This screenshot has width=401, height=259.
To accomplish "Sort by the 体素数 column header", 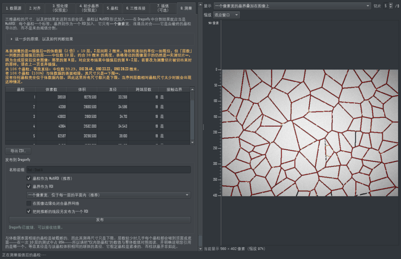I will click(51, 90).
